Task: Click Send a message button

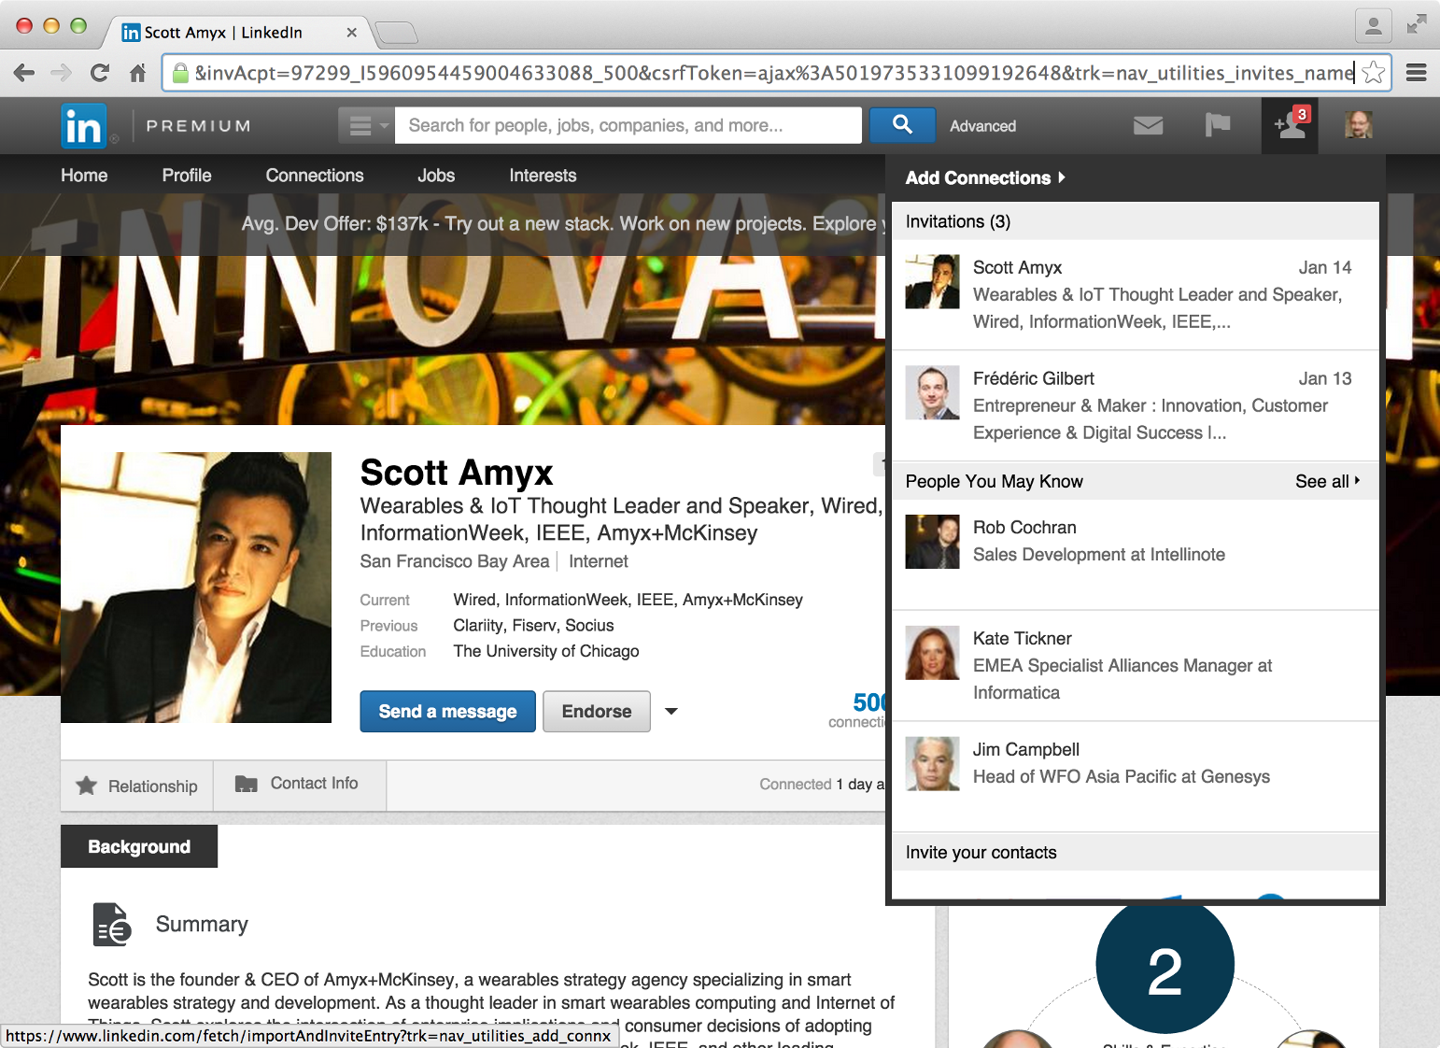Action: (448, 712)
